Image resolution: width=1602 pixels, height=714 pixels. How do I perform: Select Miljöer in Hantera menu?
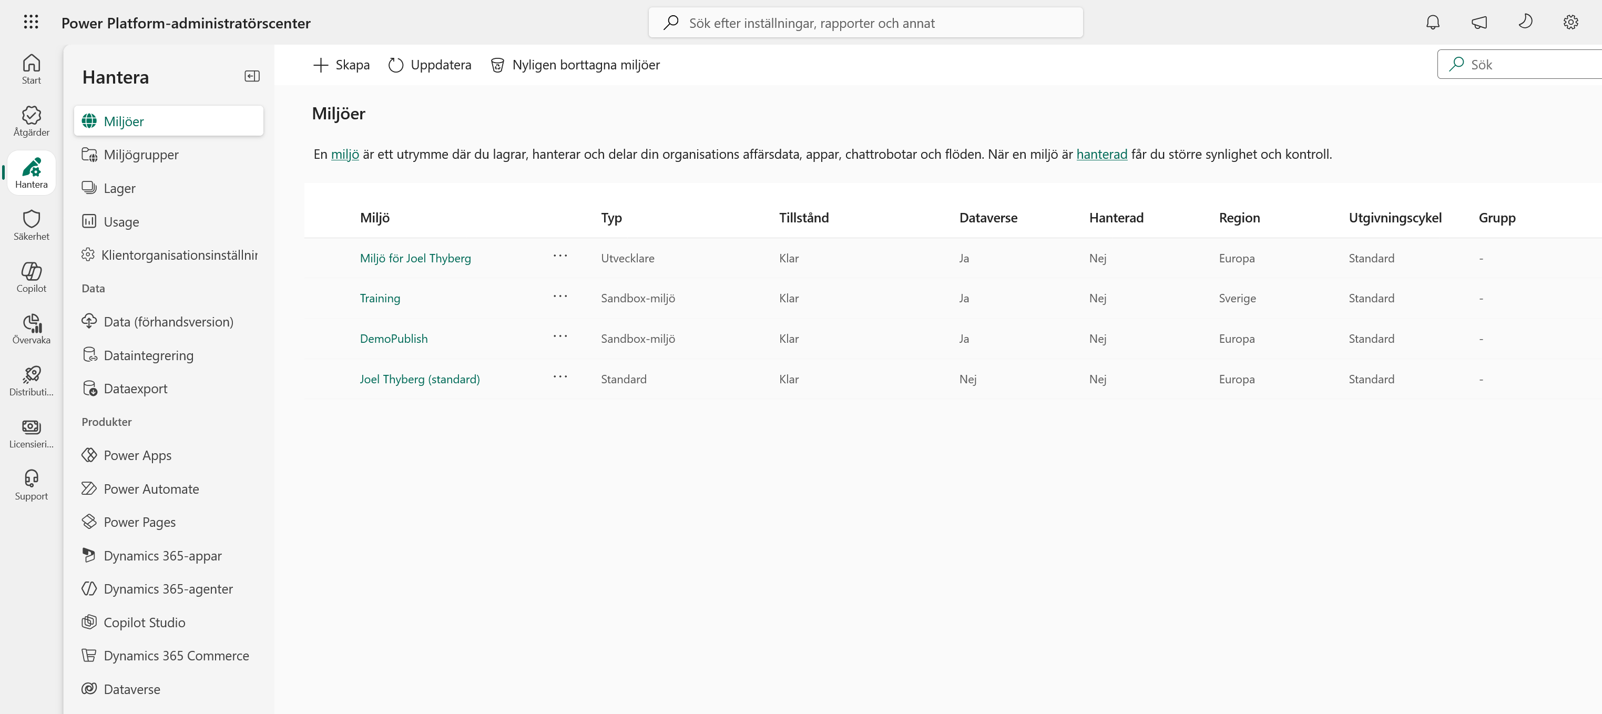[x=169, y=120]
